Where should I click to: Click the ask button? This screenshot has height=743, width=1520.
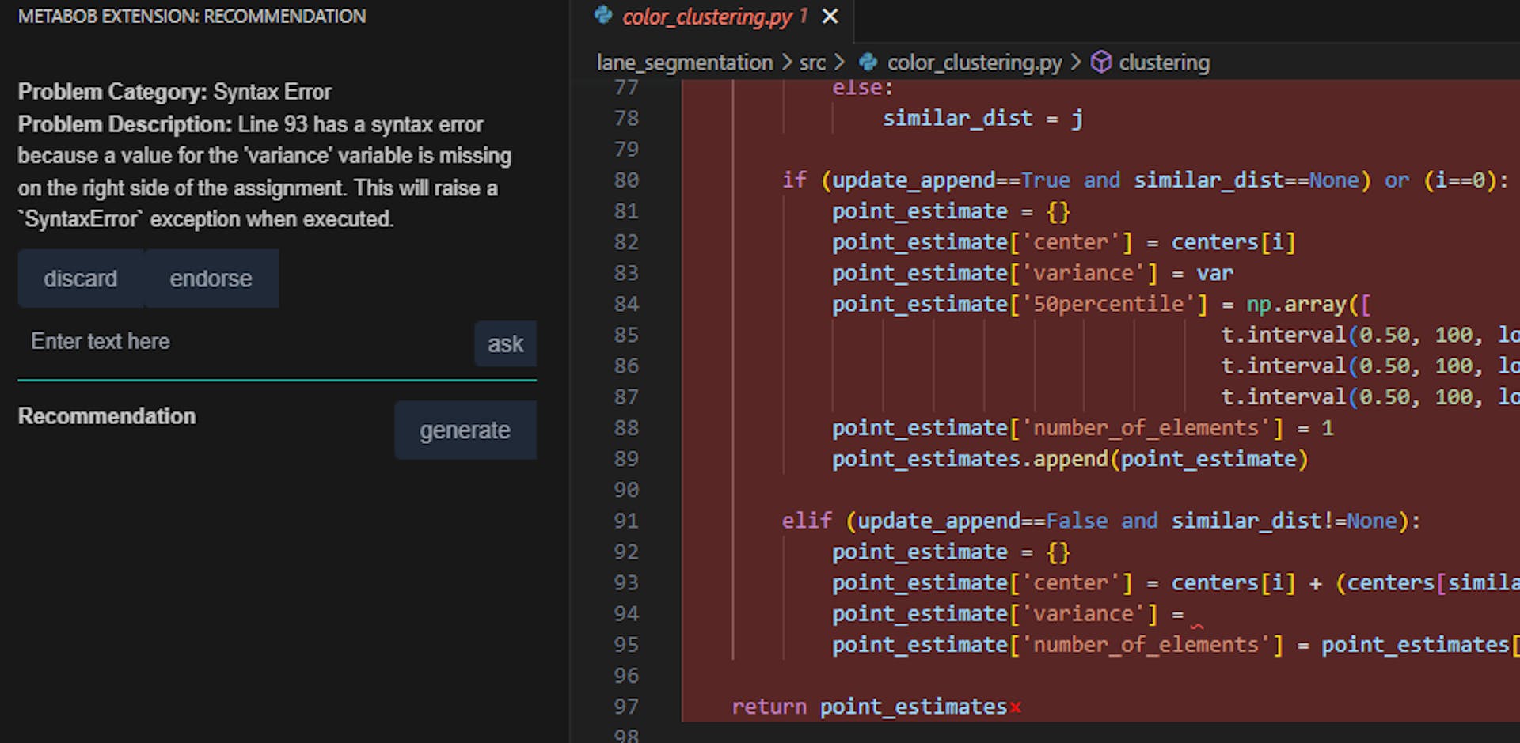(x=505, y=344)
